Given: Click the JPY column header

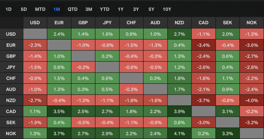Looking at the screenshot, I should (x=107, y=23).
